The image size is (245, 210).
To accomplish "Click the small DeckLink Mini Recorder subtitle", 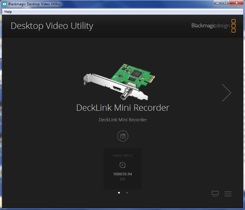I will [123, 120].
